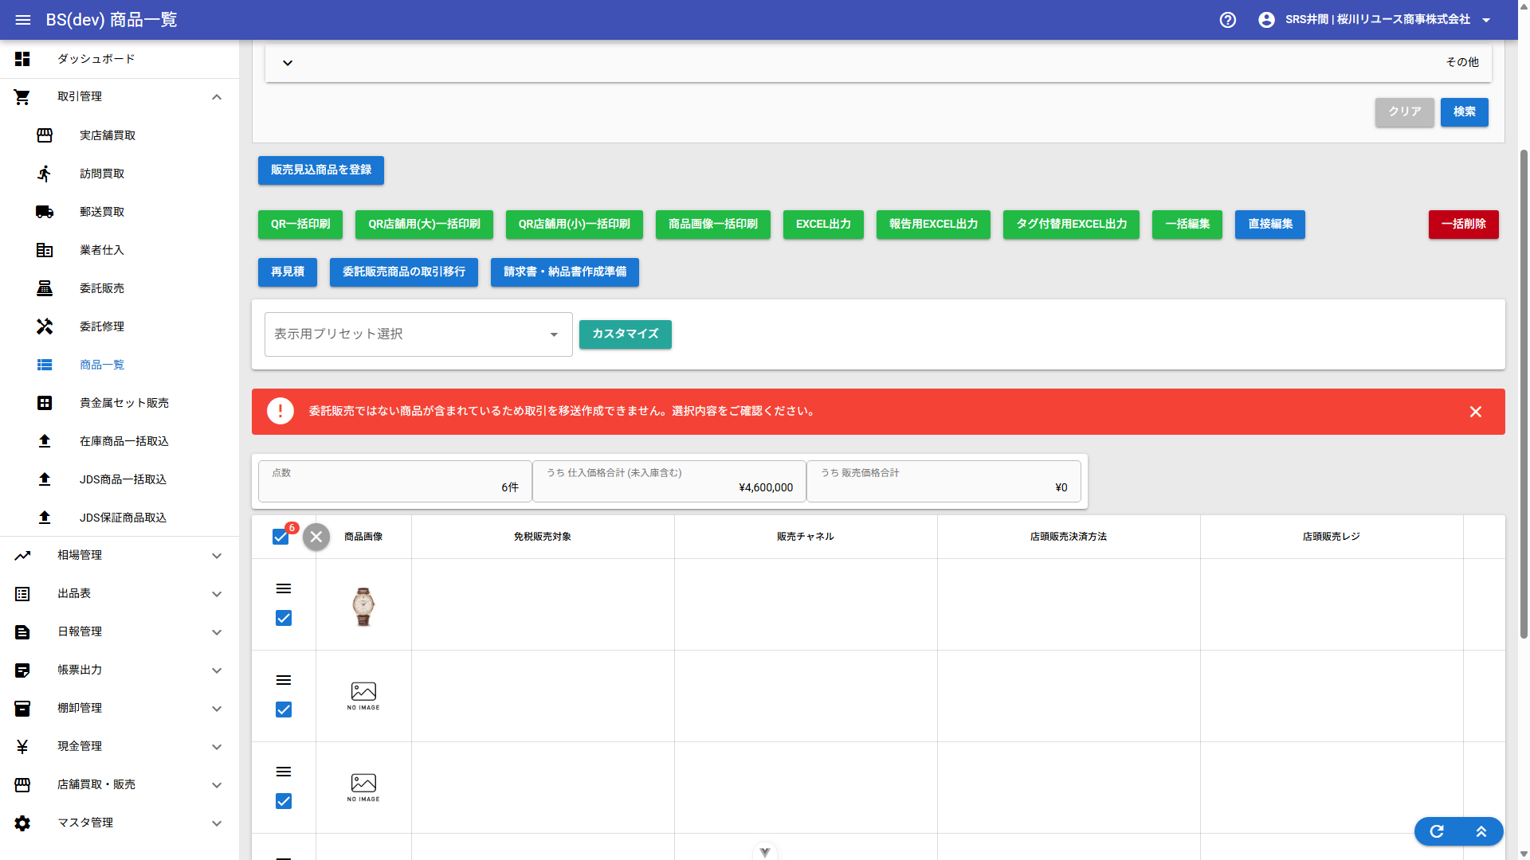Clear selection with the gray X button
This screenshot has width=1530, height=860.
316,537
